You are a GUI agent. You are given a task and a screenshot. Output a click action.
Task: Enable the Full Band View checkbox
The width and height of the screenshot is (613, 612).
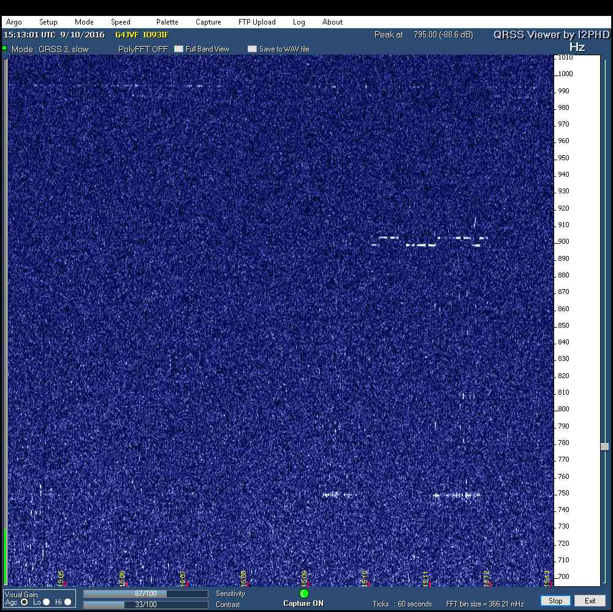point(178,49)
